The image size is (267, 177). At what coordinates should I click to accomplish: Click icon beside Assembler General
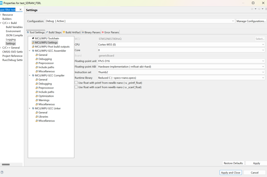pos(37,55)
